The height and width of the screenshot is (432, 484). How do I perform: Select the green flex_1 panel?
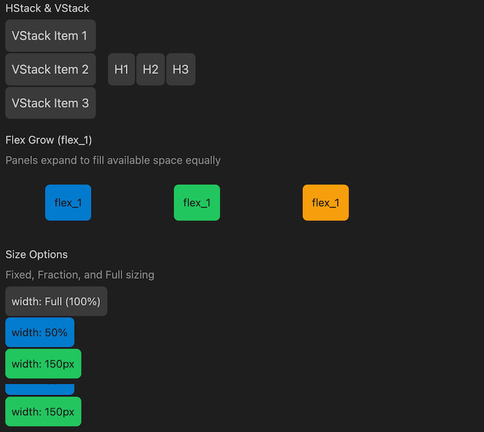tap(197, 203)
